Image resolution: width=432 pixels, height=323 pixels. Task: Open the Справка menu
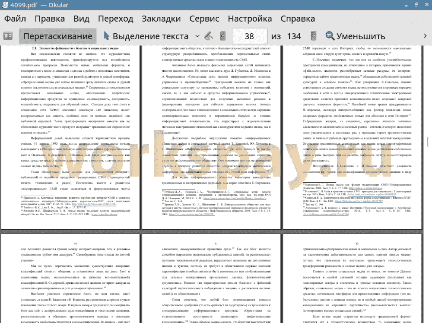[298, 19]
